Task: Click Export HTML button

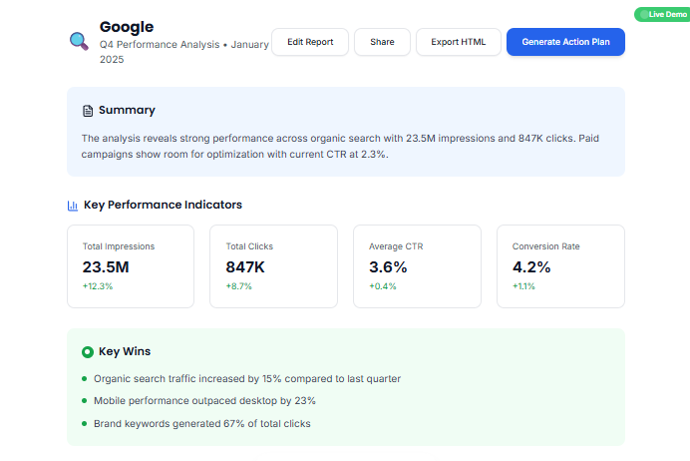Action: coord(458,42)
